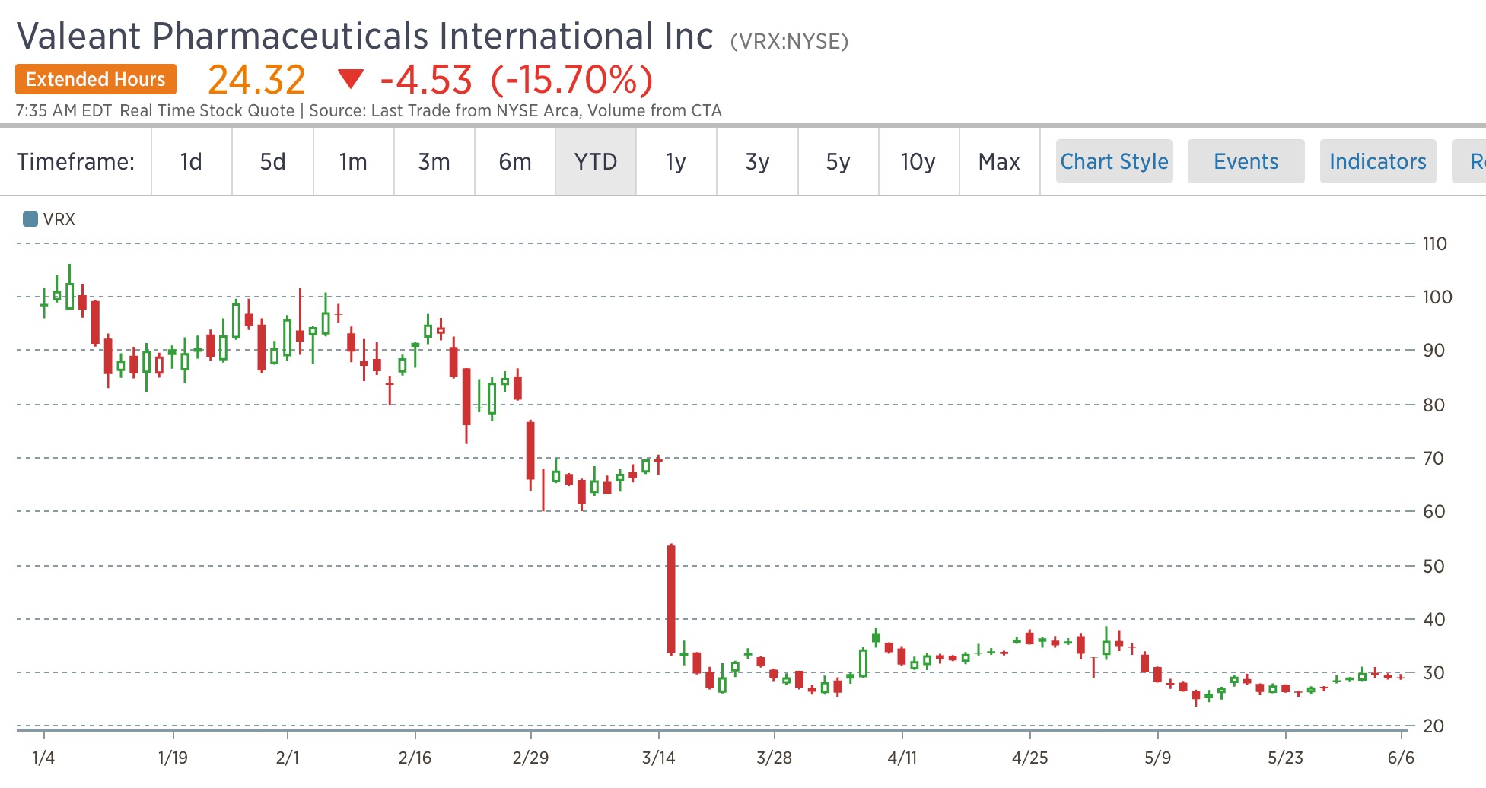The height and width of the screenshot is (788, 1486).
Task: Click the (VRX:NYSE) ticker symbol
Action: coord(789,41)
